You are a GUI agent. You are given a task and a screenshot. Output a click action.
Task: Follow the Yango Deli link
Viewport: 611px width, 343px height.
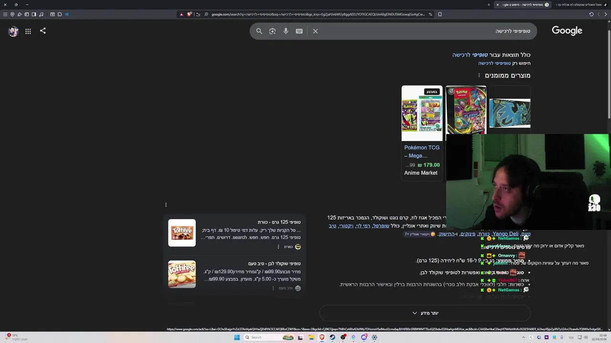(x=505, y=234)
